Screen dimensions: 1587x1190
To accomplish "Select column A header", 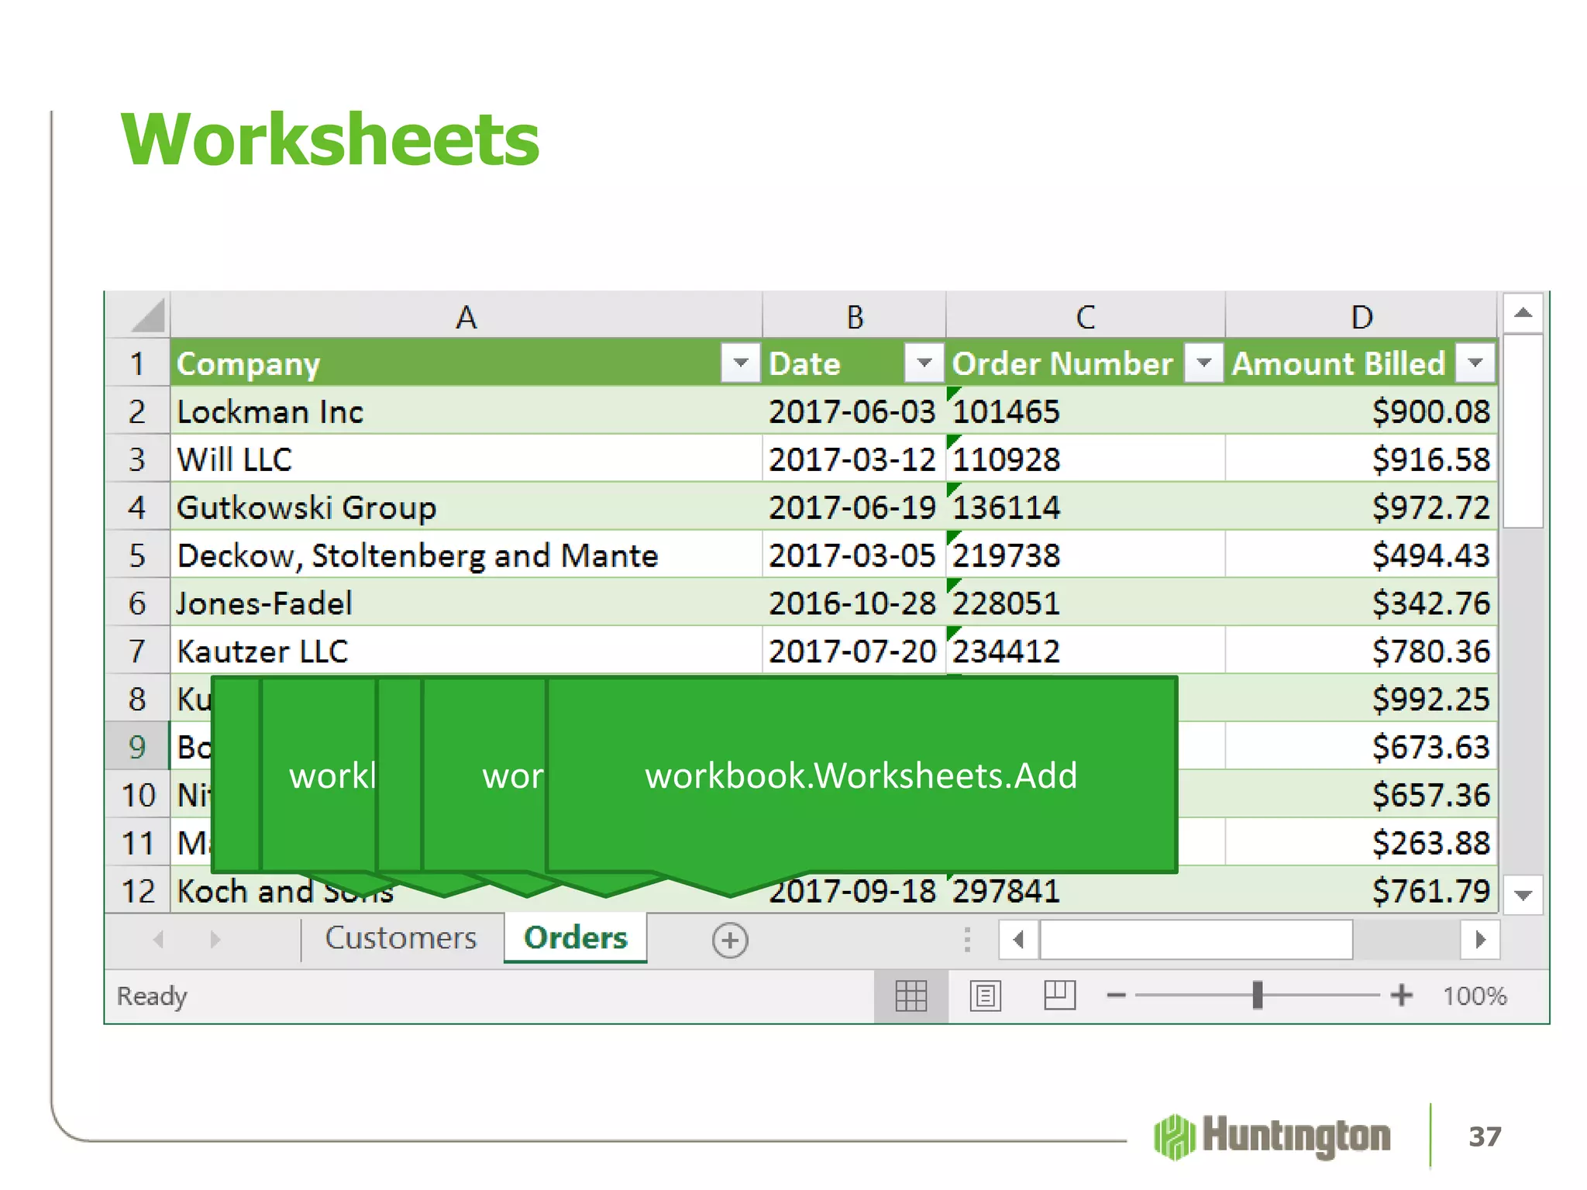I will [x=466, y=316].
